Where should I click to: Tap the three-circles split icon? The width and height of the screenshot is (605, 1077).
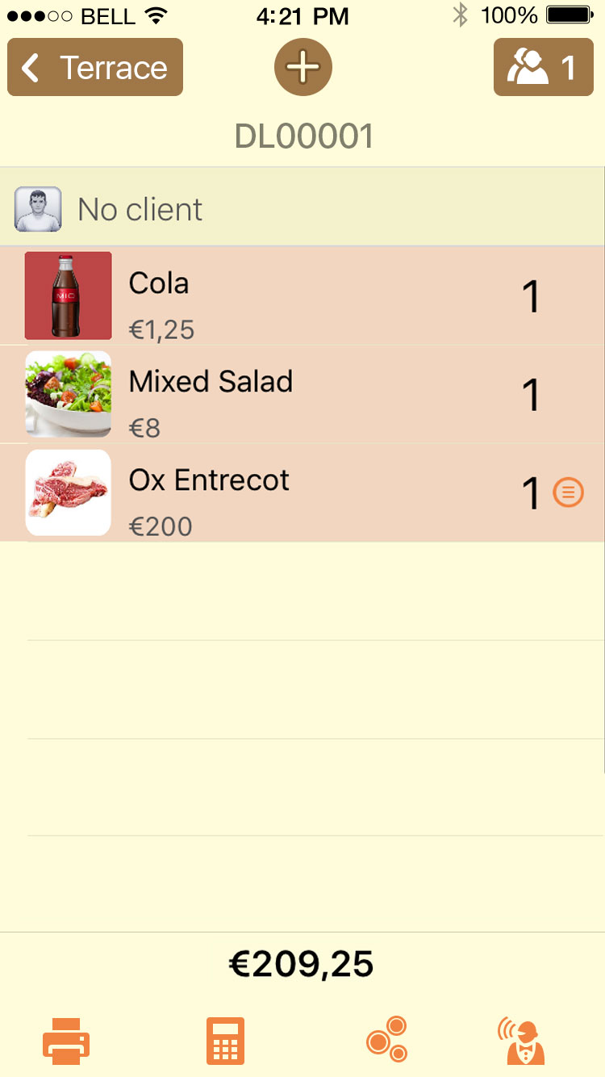[386, 1039]
